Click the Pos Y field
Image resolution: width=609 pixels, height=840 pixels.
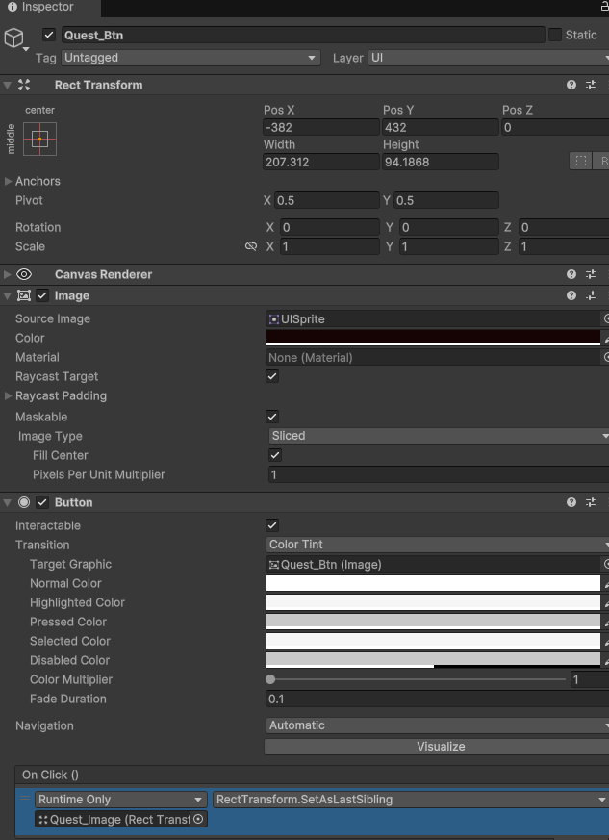coord(441,128)
